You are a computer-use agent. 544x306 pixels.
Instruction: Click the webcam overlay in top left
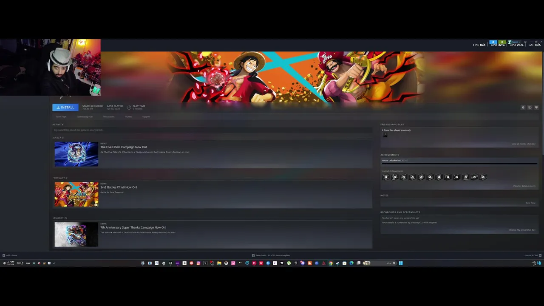pyautogui.click(x=50, y=67)
